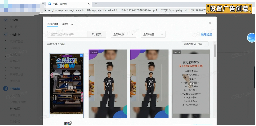Close the 创建广告创意 browser tab
The image size is (256, 126).
[x=89, y=4]
